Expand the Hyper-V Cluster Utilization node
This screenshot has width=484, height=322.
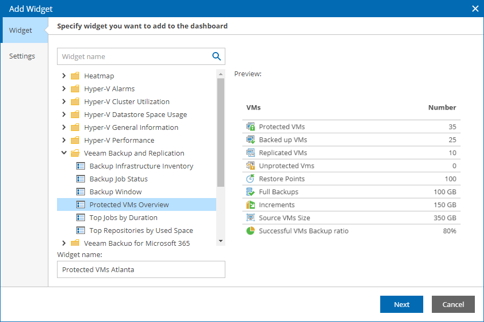pos(64,101)
